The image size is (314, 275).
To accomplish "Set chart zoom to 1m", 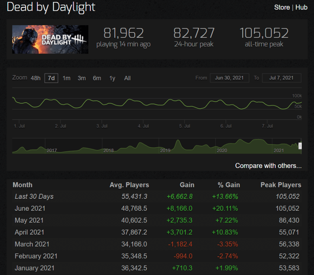I will [x=66, y=78].
